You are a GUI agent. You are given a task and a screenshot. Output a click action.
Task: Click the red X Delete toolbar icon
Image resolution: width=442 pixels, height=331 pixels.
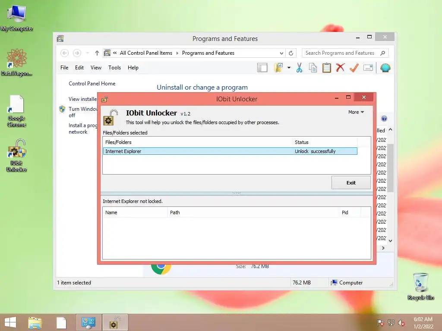click(x=340, y=68)
